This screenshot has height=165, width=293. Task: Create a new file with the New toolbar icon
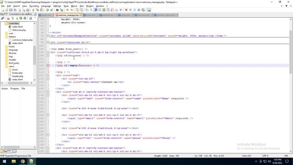click(x=2, y=10)
